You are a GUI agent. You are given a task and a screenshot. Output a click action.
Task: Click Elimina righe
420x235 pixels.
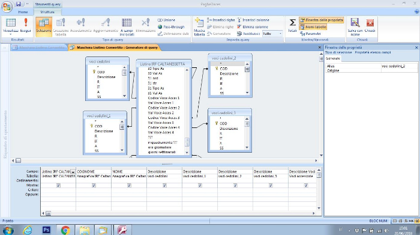click(220, 27)
